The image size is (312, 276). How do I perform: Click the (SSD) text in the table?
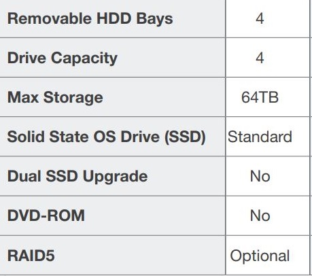tap(185, 137)
